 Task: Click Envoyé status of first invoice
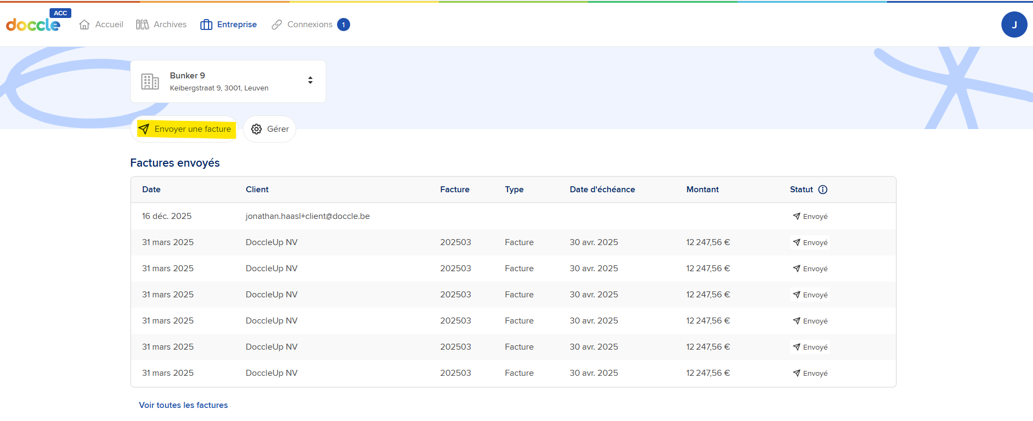(810, 216)
